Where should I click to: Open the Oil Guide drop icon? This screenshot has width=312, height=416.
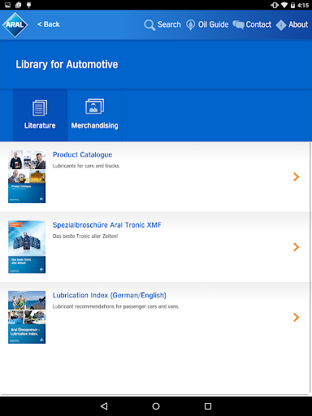click(190, 24)
